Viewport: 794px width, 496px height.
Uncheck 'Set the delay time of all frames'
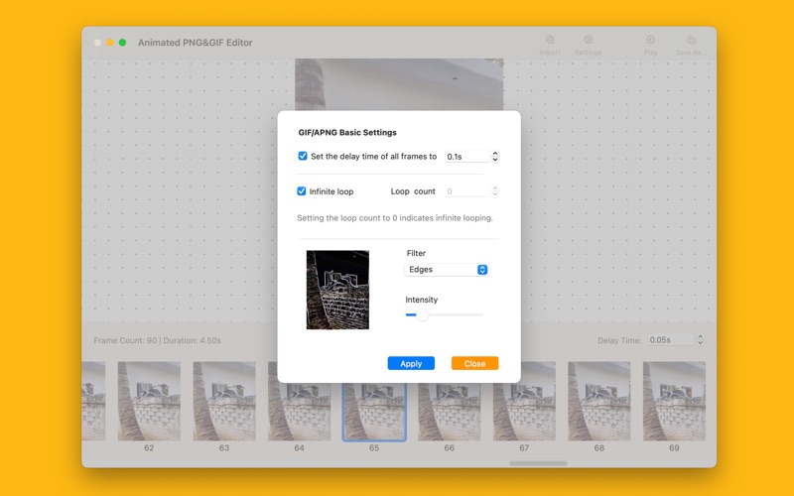click(303, 156)
